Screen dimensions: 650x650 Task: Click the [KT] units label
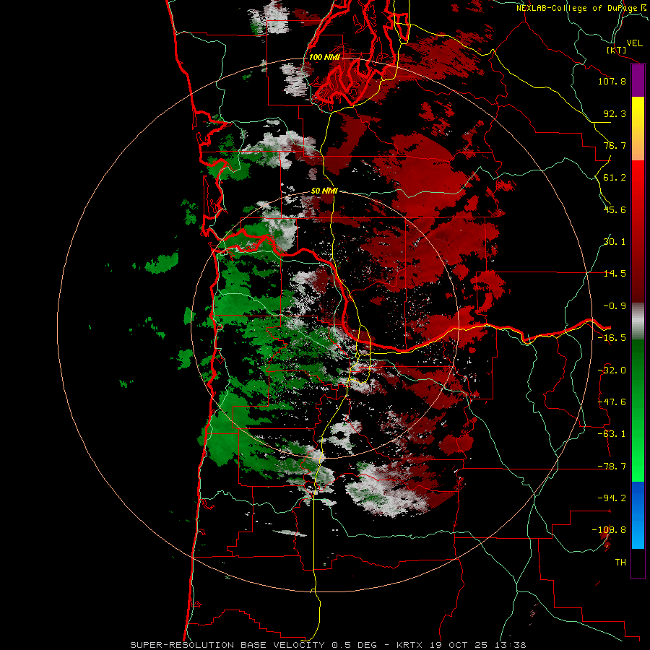click(617, 50)
